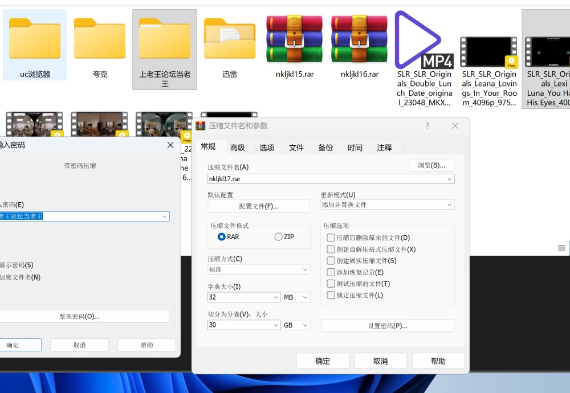This screenshot has width=570, height=393.
Task: Select the RAR format radio button
Action: 221,237
